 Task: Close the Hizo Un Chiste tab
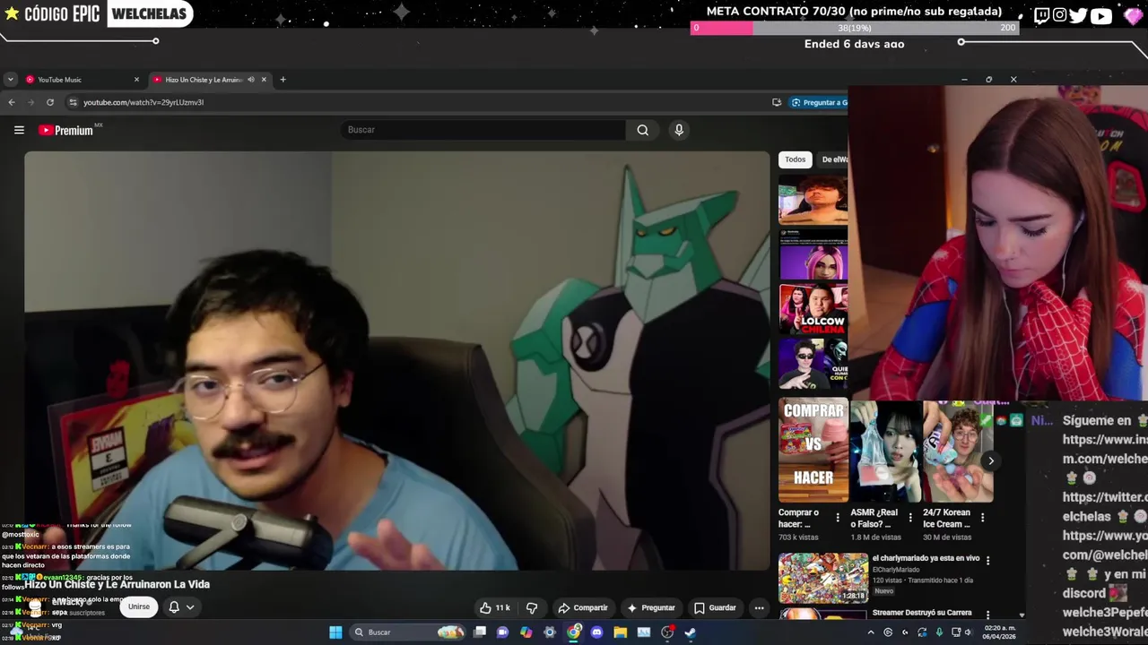click(x=264, y=80)
